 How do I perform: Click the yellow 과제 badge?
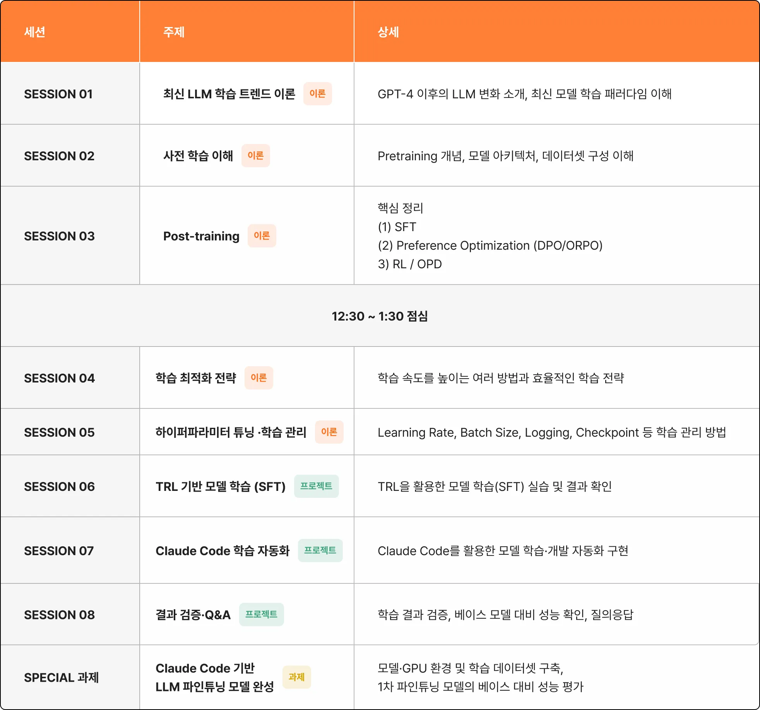click(297, 677)
